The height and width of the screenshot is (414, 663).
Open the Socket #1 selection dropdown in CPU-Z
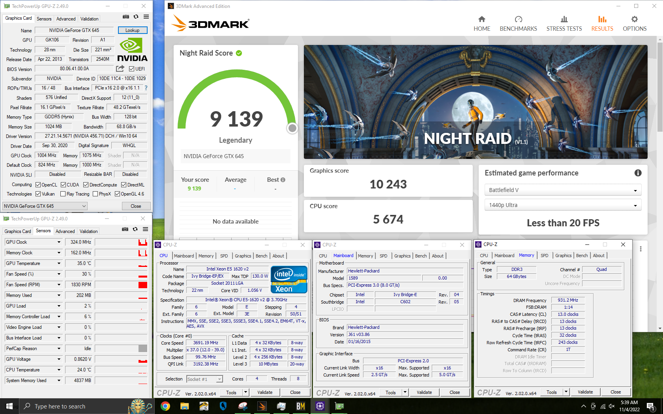[x=205, y=379]
